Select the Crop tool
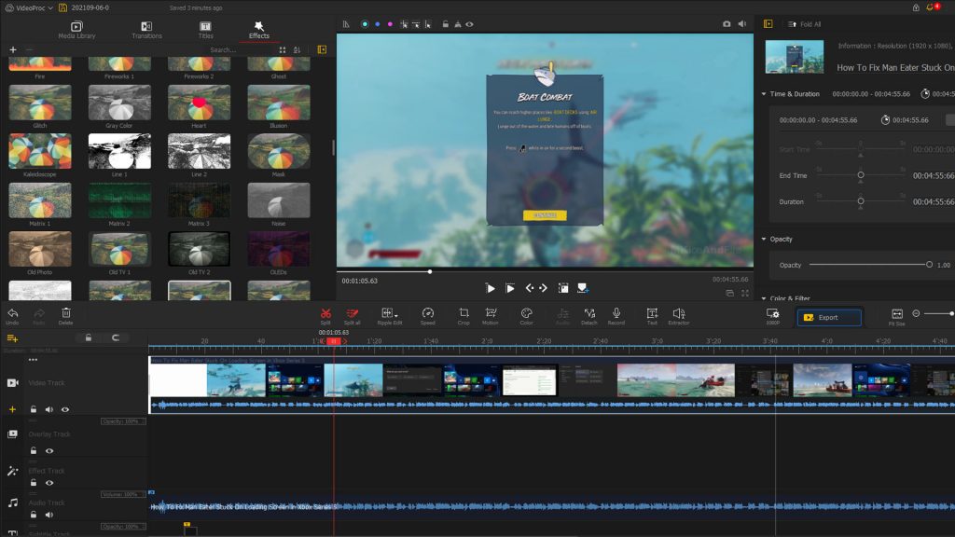 [464, 316]
